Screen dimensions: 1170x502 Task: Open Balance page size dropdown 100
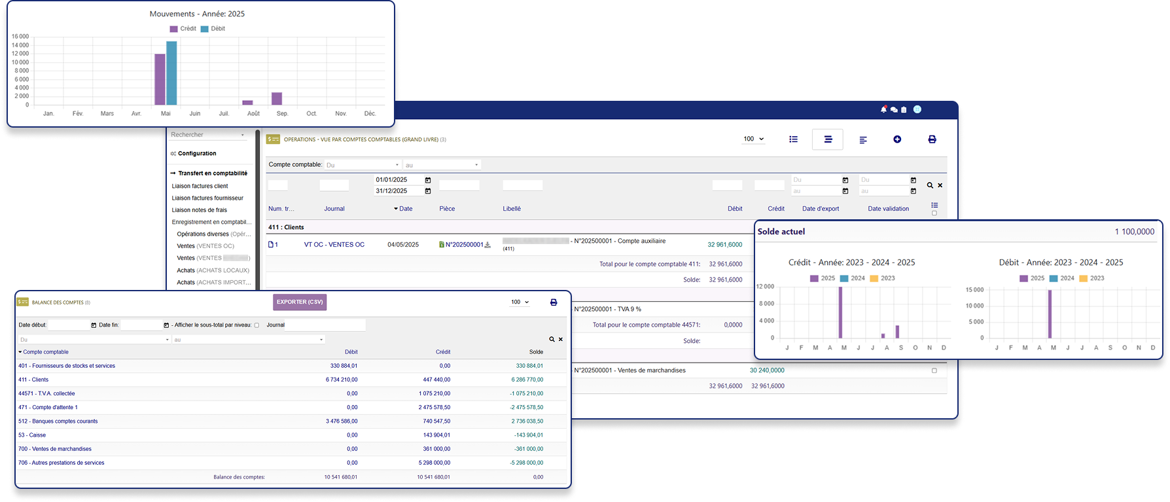click(x=520, y=302)
